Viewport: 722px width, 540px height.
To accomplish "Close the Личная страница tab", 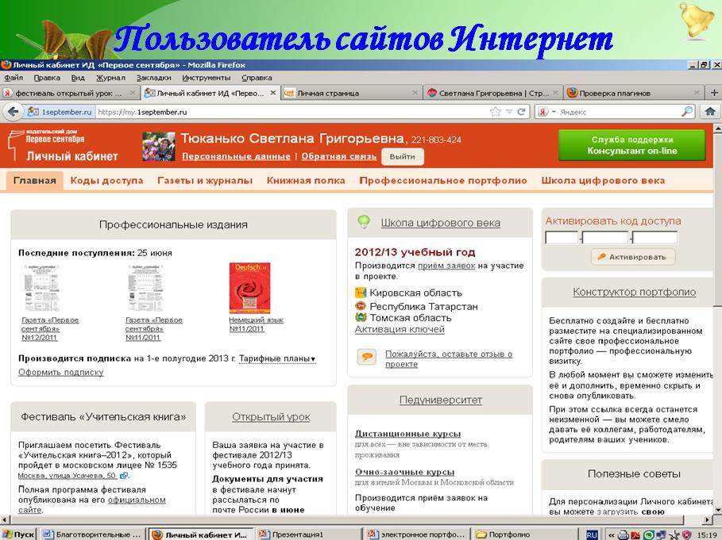I will coord(415,93).
